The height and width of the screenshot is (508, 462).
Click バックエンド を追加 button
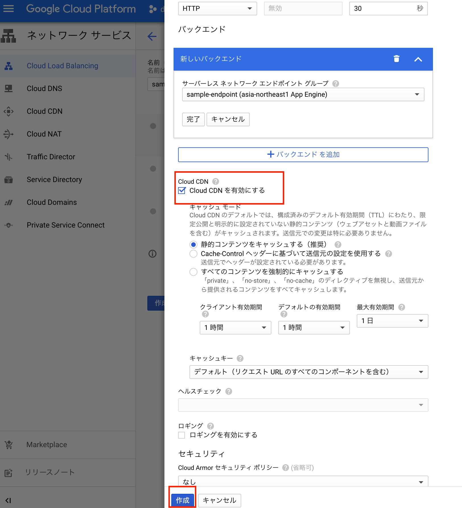(x=303, y=155)
